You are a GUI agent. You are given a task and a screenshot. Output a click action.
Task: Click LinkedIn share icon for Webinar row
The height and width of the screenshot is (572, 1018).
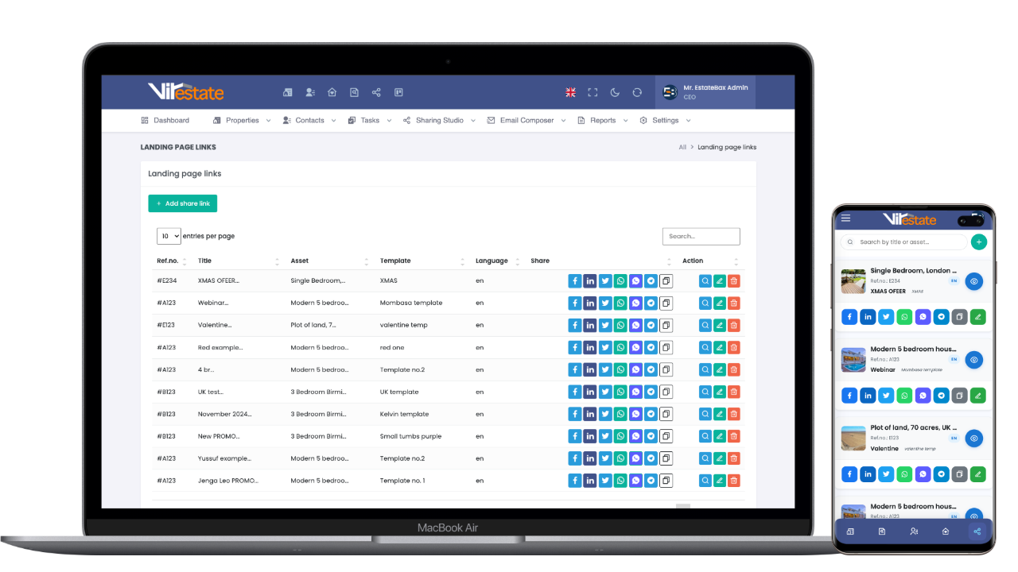[x=590, y=303]
